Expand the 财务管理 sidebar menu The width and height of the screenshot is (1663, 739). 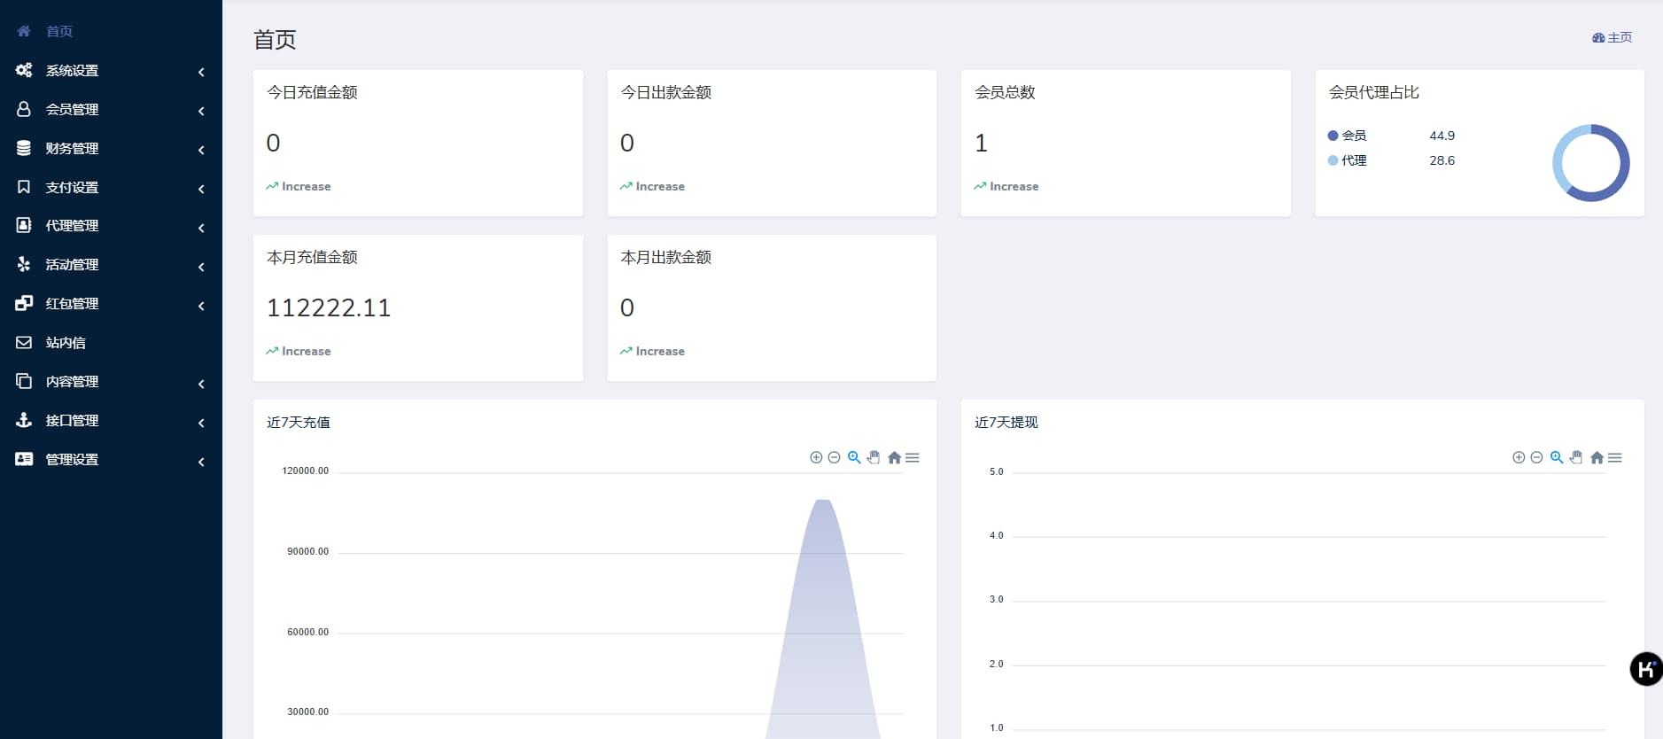72,149
